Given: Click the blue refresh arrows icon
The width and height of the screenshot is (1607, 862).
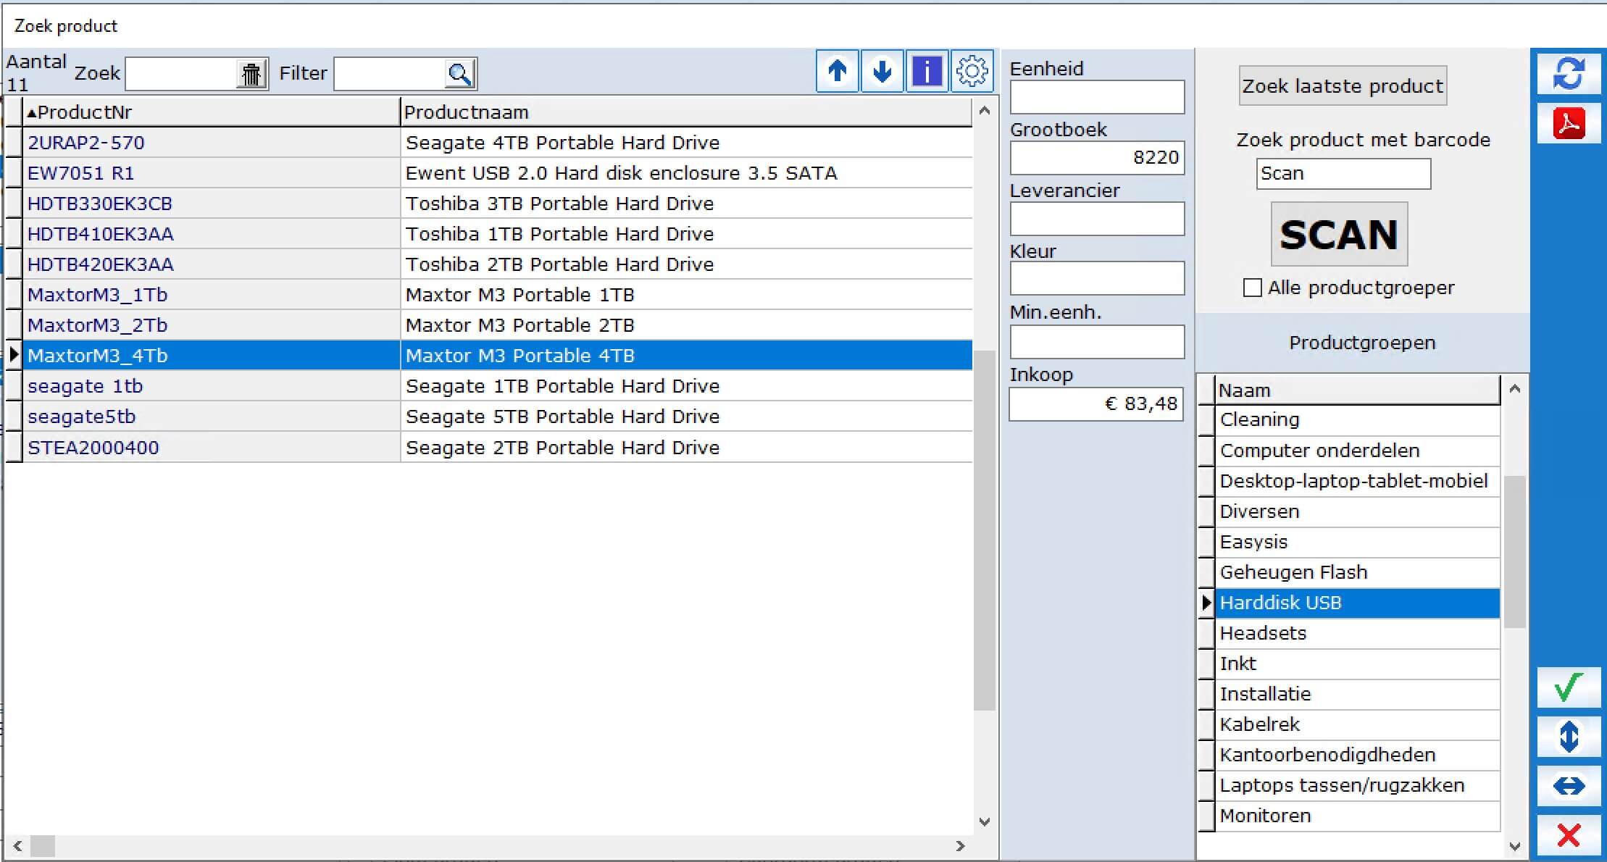Looking at the screenshot, I should [1569, 73].
